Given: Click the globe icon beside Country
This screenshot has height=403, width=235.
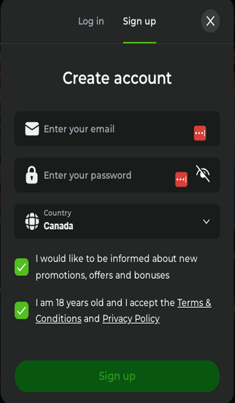Looking at the screenshot, I should click(32, 221).
